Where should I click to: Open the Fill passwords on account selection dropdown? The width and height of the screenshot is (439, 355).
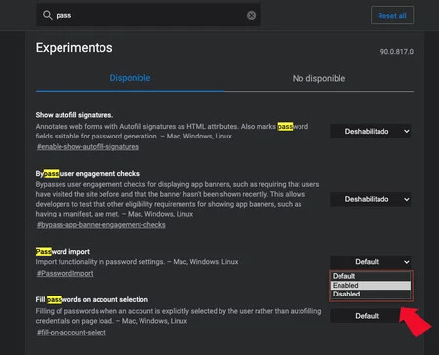[x=366, y=316]
